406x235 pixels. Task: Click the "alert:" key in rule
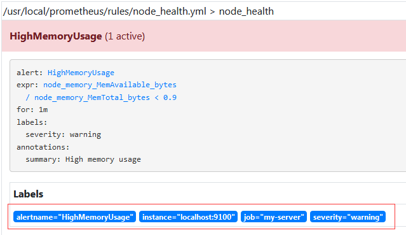click(29, 73)
